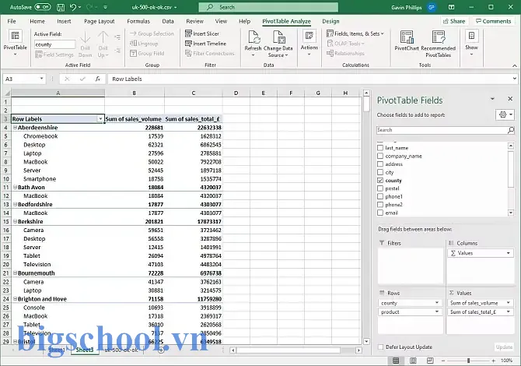The image size is (521, 366).
Task: Open the Row Labels filter dropdown
Action: pyautogui.click(x=100, y=119)
